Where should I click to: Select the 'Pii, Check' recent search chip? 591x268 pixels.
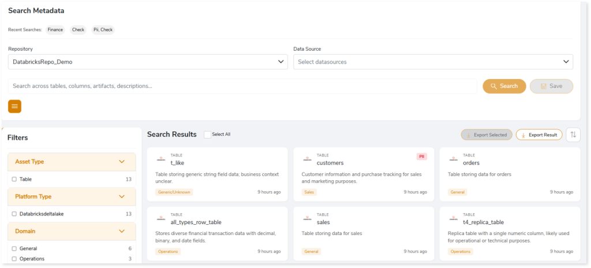[103, 29]
